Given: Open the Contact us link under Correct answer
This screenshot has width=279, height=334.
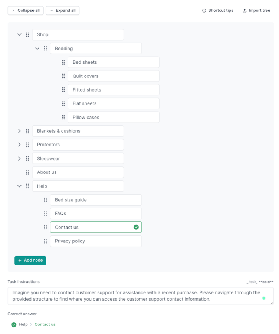Looking at the screenshot, I should (45, 324).
